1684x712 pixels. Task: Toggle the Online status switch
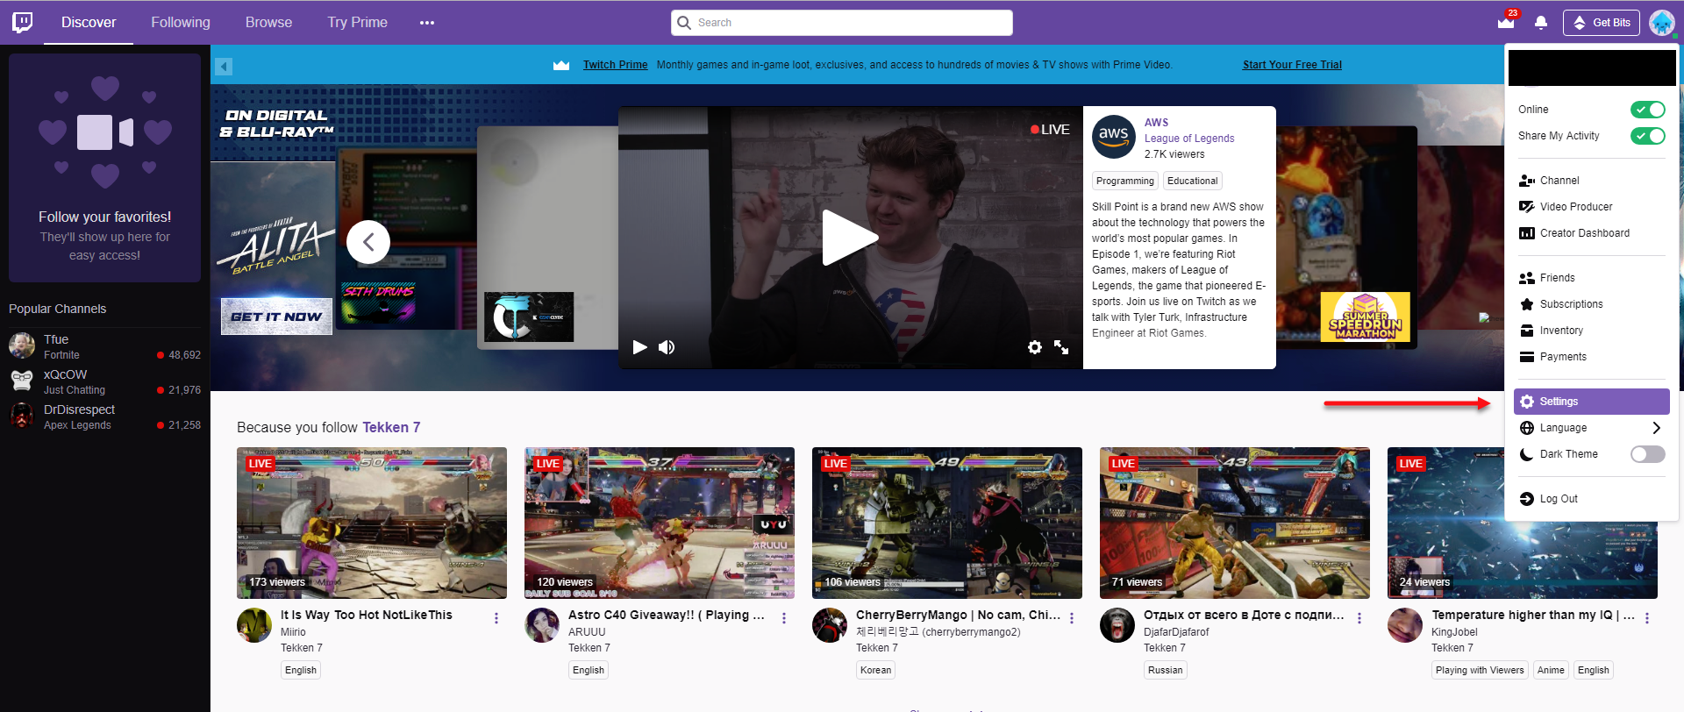click(1648, 110)
